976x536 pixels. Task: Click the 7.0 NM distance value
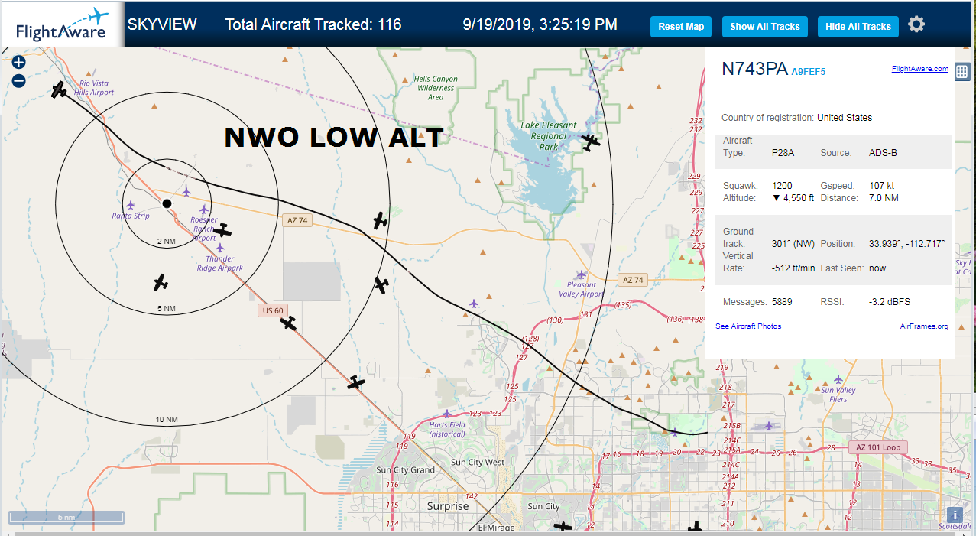click(884, 198)
